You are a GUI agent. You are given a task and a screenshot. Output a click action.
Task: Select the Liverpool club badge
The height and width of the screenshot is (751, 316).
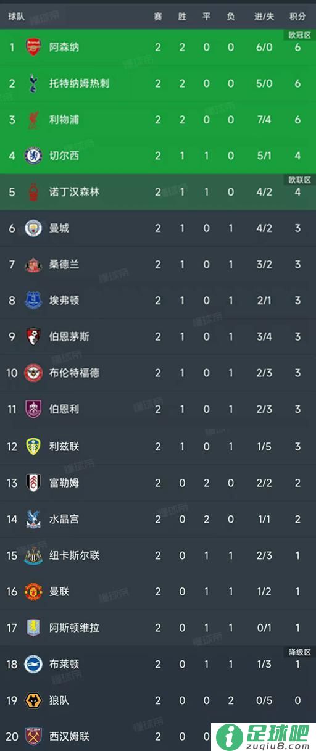click(x=33, y=120)
